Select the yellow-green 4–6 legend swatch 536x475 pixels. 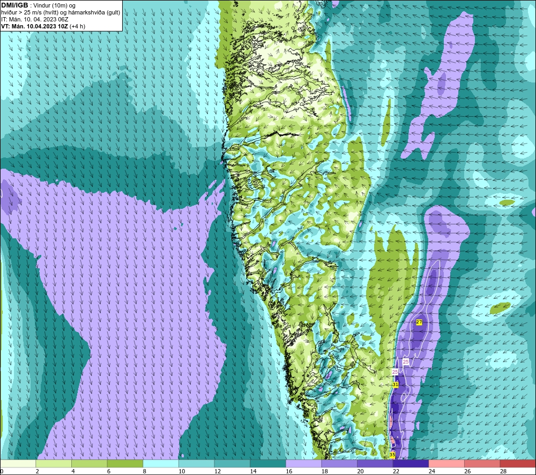point(89,463)
